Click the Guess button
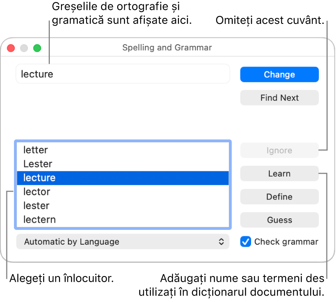 tap(279, 220)
